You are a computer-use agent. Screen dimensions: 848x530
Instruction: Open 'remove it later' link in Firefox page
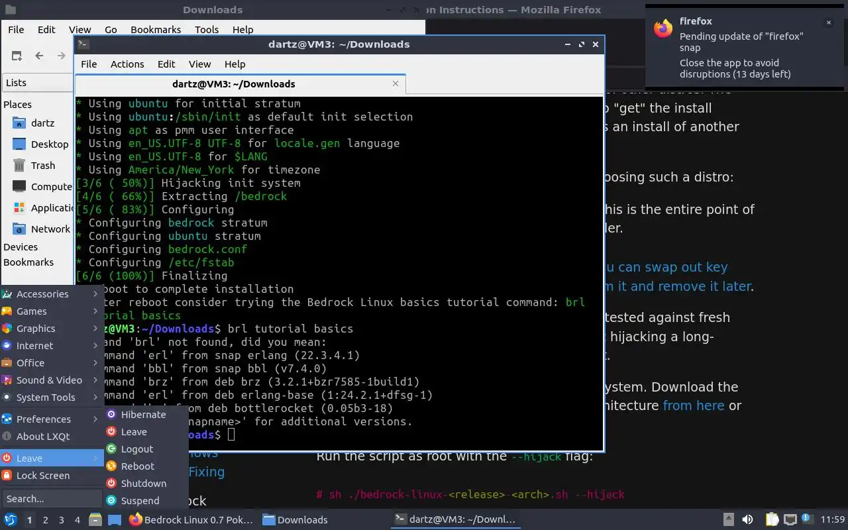[x=680, y=286]
